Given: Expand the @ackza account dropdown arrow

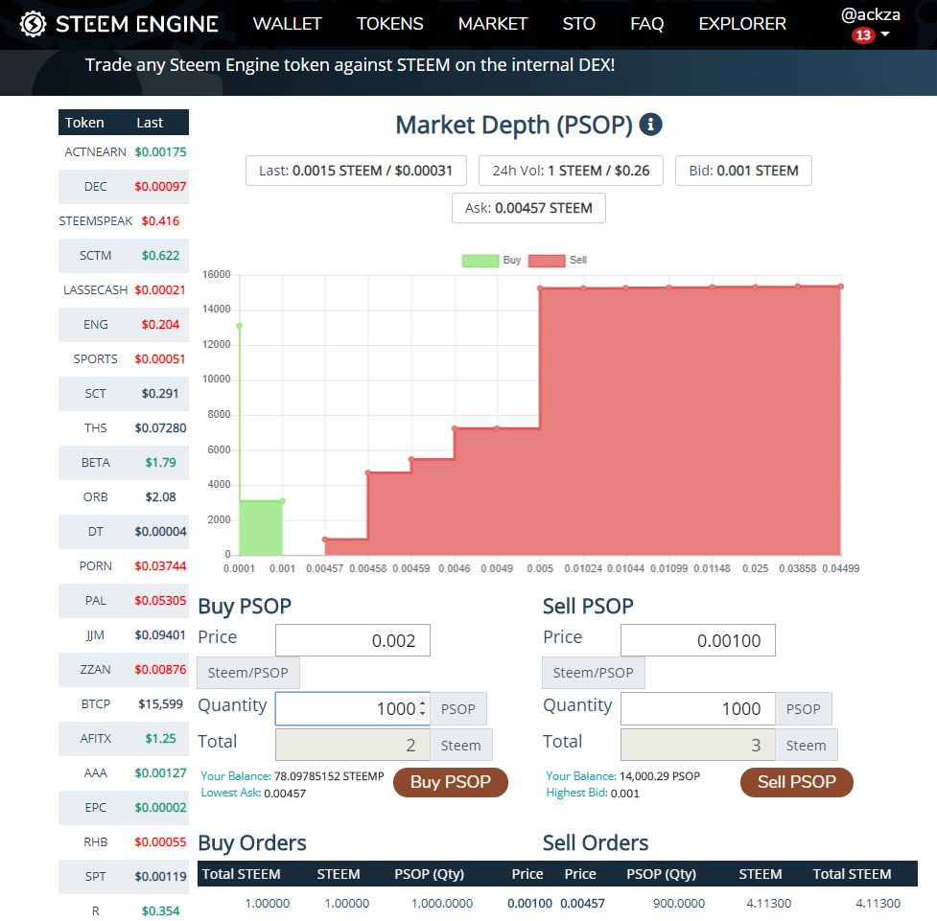Looking at the screenshot, I should (885, 35).
